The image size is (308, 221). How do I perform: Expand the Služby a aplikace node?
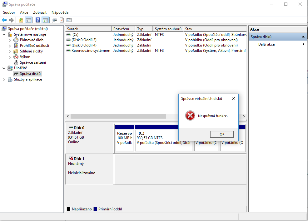4,80
